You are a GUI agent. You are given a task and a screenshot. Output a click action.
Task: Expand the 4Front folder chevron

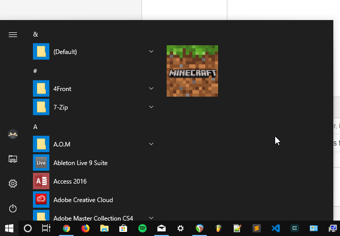[x=151, y=88]
